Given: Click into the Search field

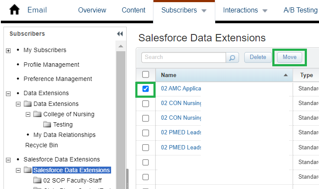Looking at the screenshot, I should 184,57.
